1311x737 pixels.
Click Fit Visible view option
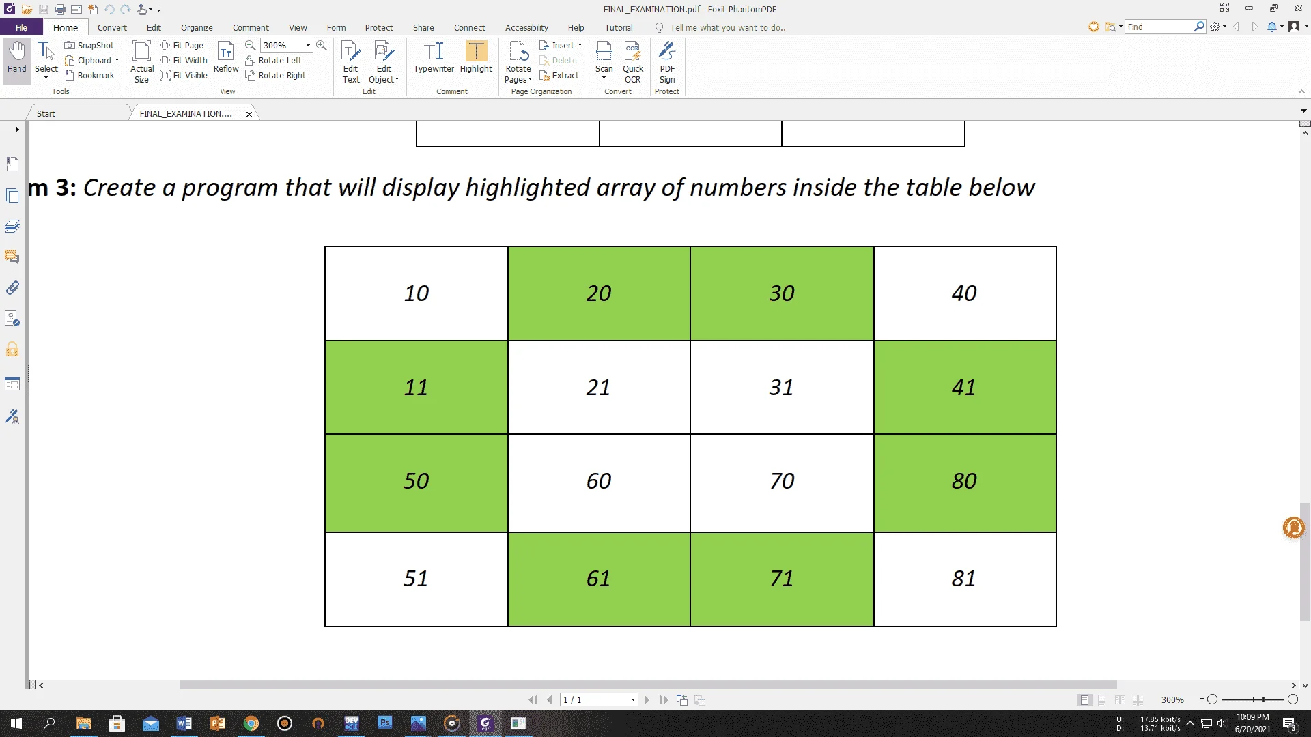[x=184, y=75]
